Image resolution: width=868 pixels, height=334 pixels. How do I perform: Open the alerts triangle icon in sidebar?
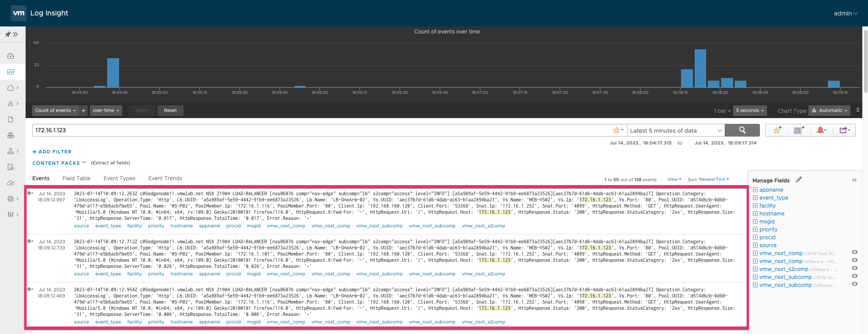(x=11, y=104)
